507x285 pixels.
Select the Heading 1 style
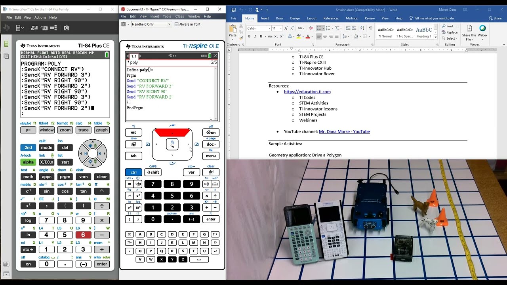pyautogui.click(x=423, y=32)
